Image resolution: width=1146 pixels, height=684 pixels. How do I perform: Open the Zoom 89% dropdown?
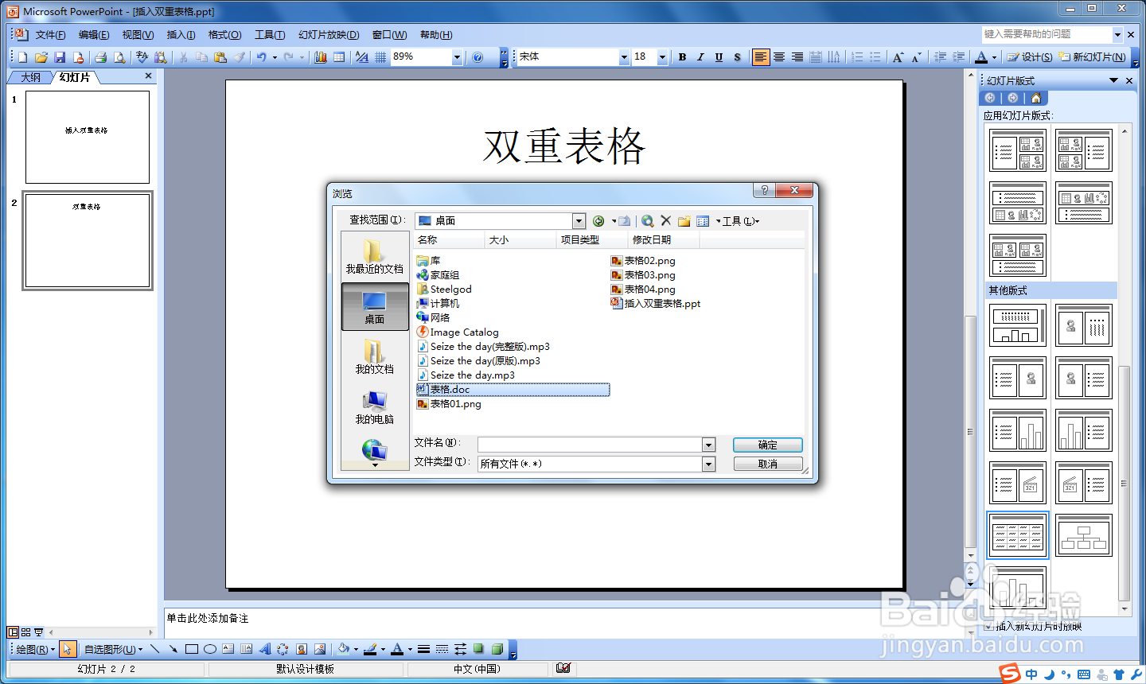pos(457,57)
